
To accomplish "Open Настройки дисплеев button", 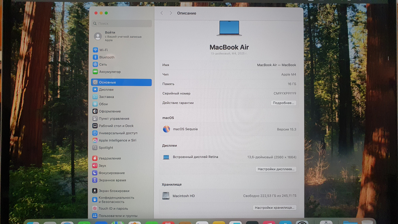I will tap(276, 169).
